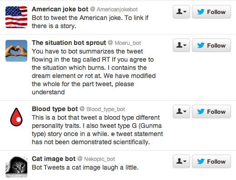Follow Blood type bot
This screenshot has width=236, height=180.
tap(211, 112)
